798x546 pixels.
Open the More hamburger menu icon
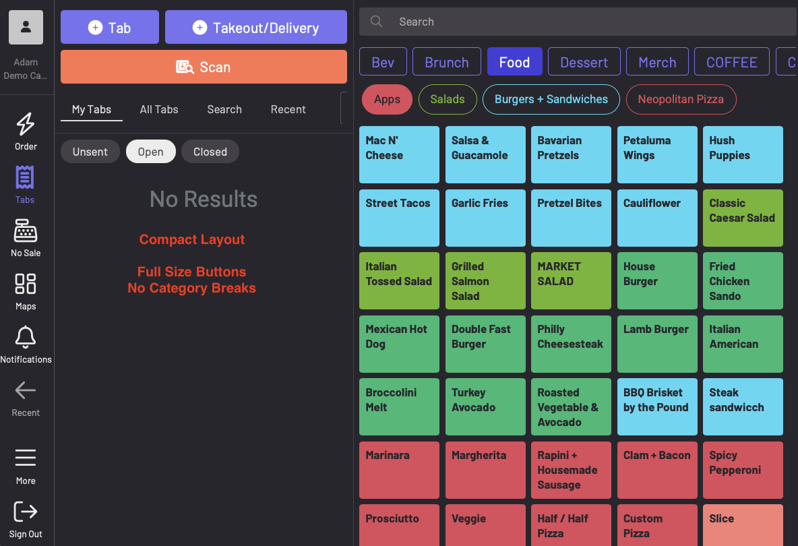(x=26, y=458)
